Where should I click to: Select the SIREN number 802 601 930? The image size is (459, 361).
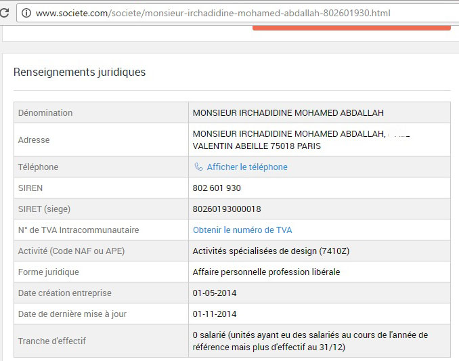coord(217,188)
